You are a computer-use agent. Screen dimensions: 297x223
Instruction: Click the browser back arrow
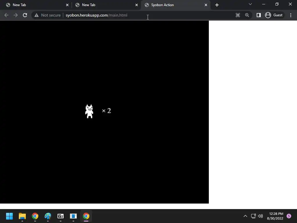pyautogui.click(x=6, y=15)
